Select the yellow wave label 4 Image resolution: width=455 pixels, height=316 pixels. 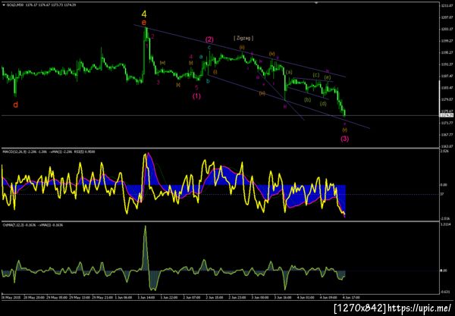pyautogui.click(x=144, y=14)
